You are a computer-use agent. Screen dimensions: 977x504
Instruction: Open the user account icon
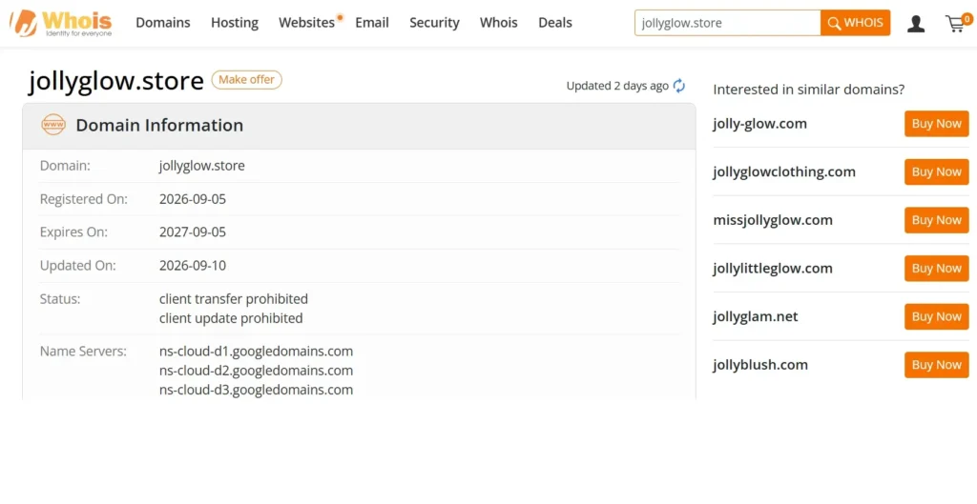916,24
